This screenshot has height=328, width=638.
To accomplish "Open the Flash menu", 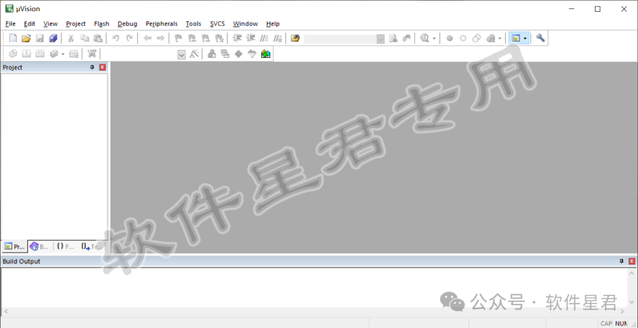I will coord(102,24).
